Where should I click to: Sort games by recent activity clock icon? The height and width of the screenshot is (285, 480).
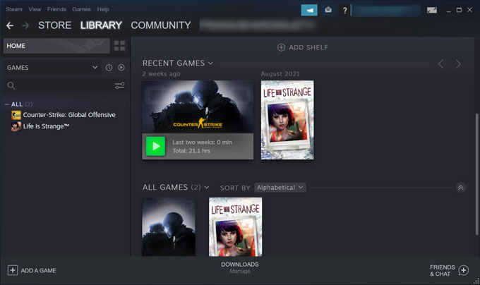(109, 68)
